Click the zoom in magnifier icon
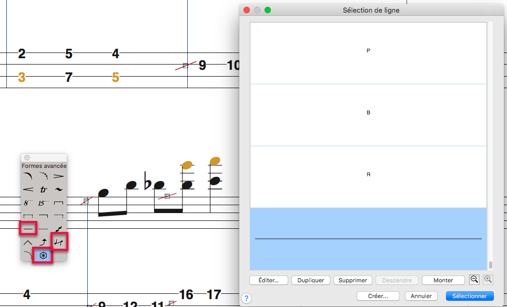Image resolution: width=507 pixels, height=307 pixels. tap(488, 280)
